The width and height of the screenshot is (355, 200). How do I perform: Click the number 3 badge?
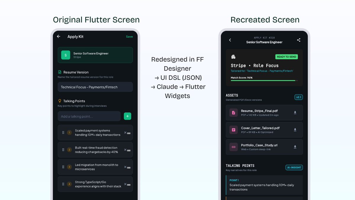70,167
